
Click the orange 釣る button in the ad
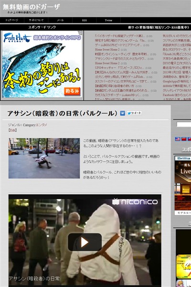tap(72, 91)
